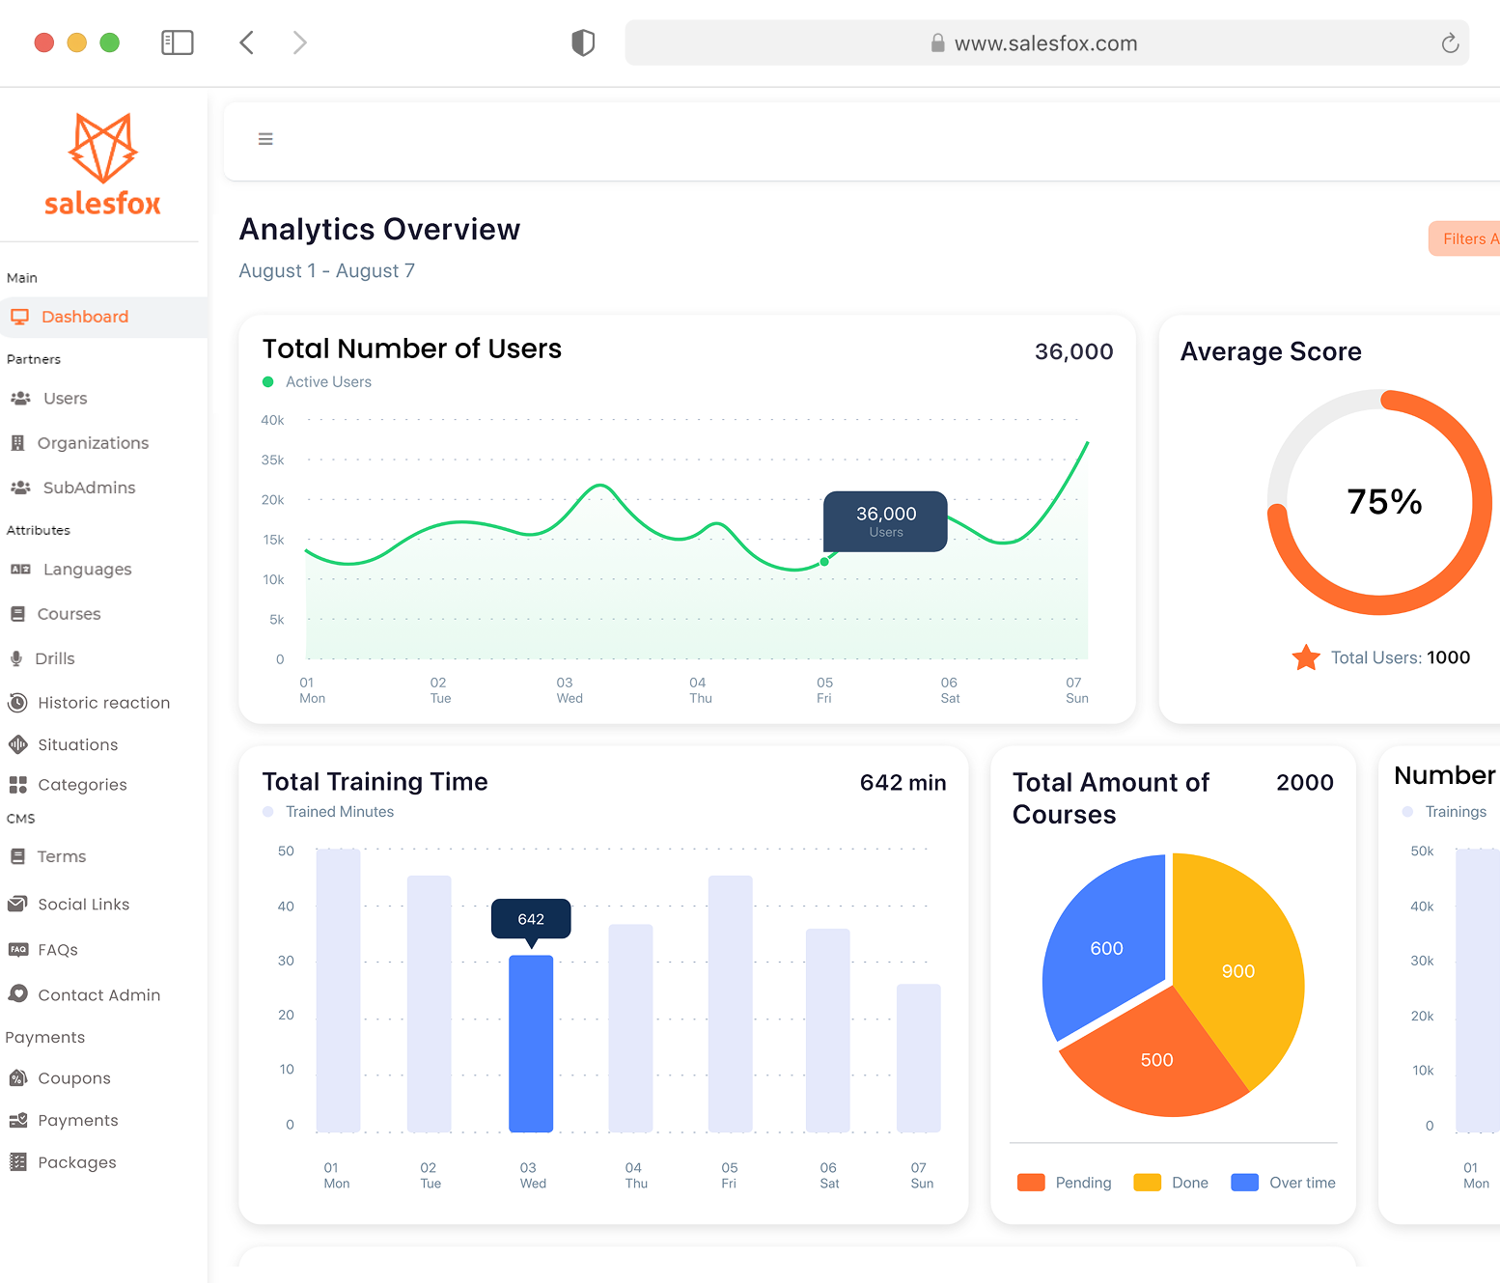Viewport: 1500px width, 1284px height.
Task: Click the highlighted Wednesday training bar
Action: 531,1044
